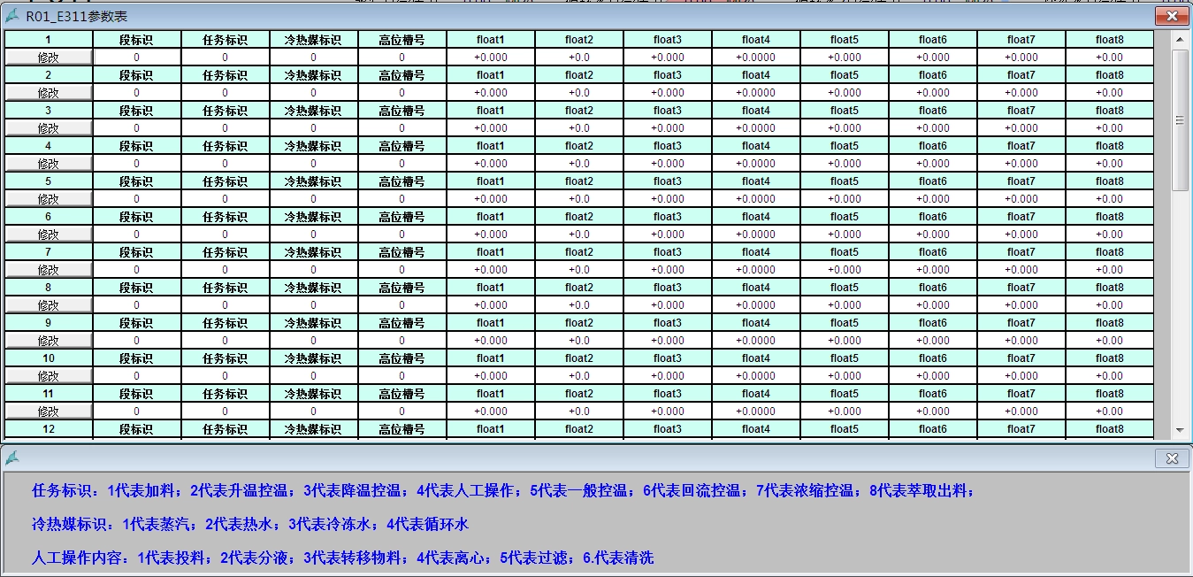Click 修改 under row 6
Image resolution: width=1193 pixels, height=577 pixels.
[x=49, y=235]
